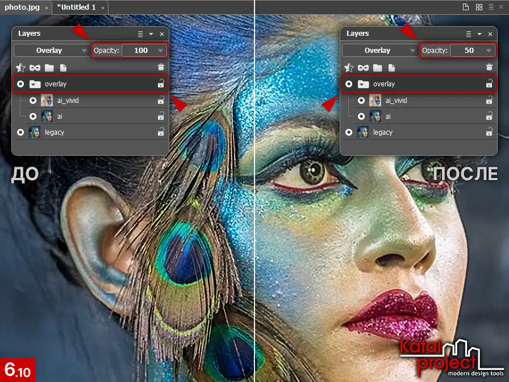Open the left Layers panel options menu

(140, 34)
